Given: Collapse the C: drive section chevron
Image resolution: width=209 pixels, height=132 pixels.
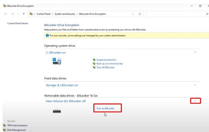Looking at the screenshot, I should click(195, 52).
